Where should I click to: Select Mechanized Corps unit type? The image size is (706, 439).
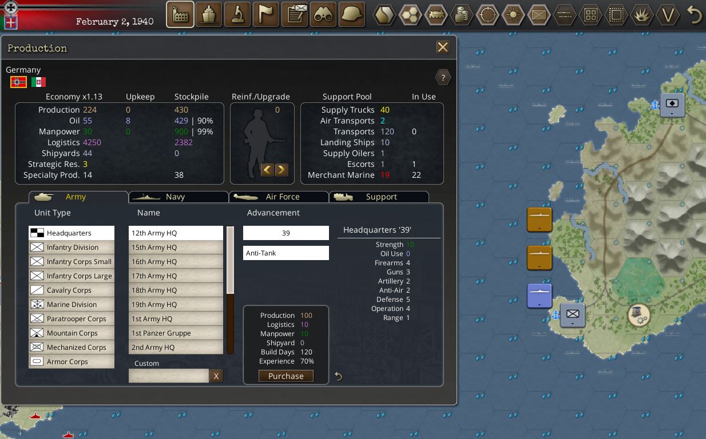click(72, 348)
